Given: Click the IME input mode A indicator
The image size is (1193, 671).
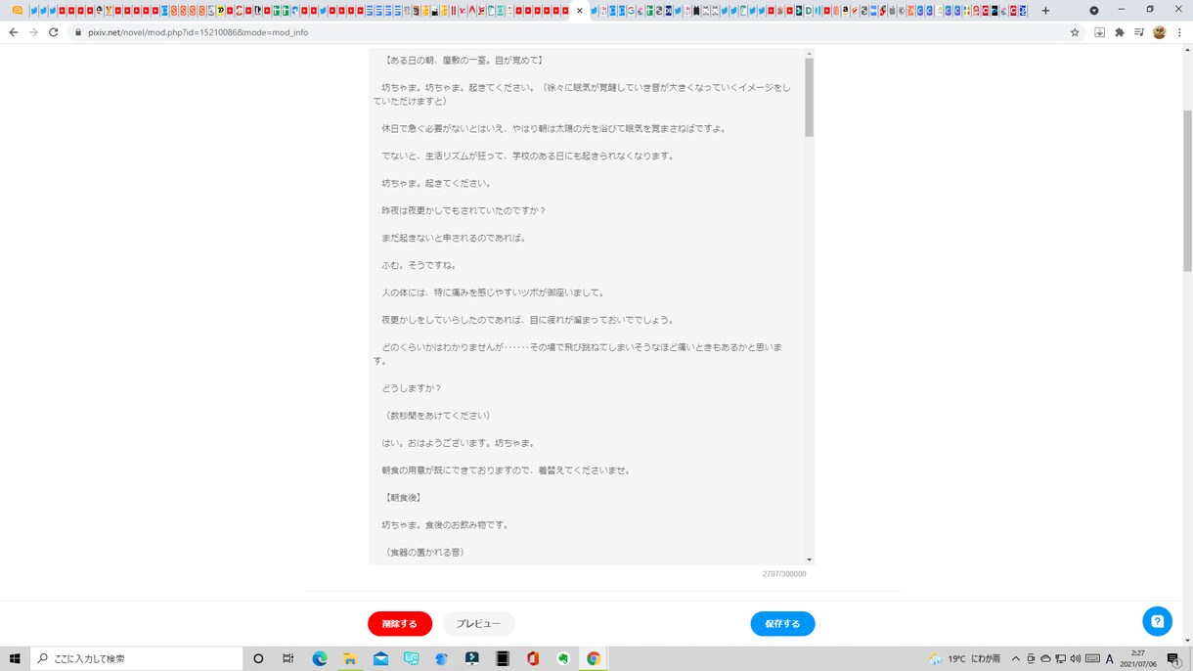Looking at the screenshot, I should (x=1110, y=658).
